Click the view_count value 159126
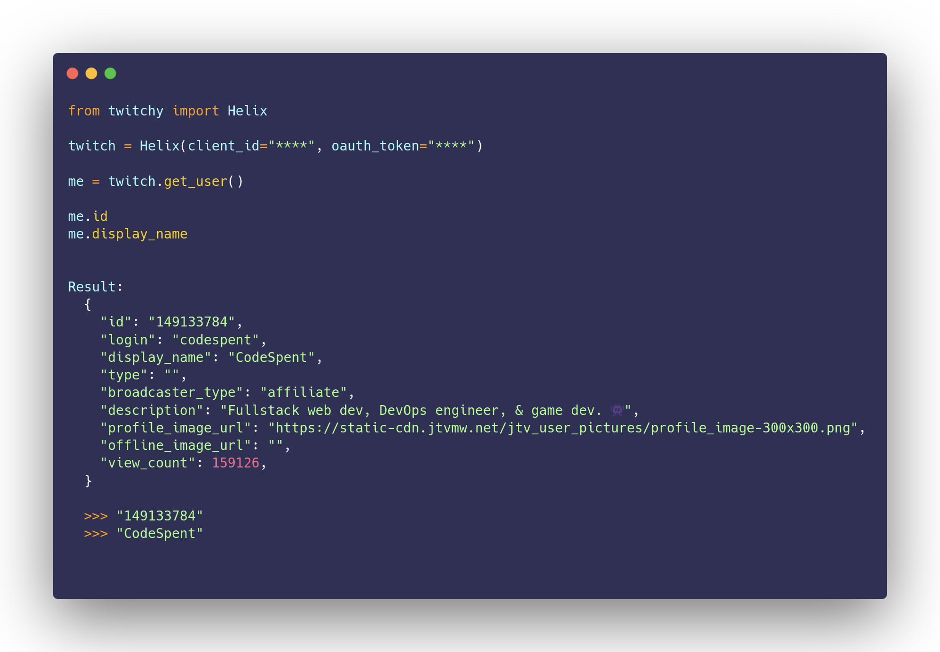The height and width of the screenshot is (652, 940). pos(236,463)
